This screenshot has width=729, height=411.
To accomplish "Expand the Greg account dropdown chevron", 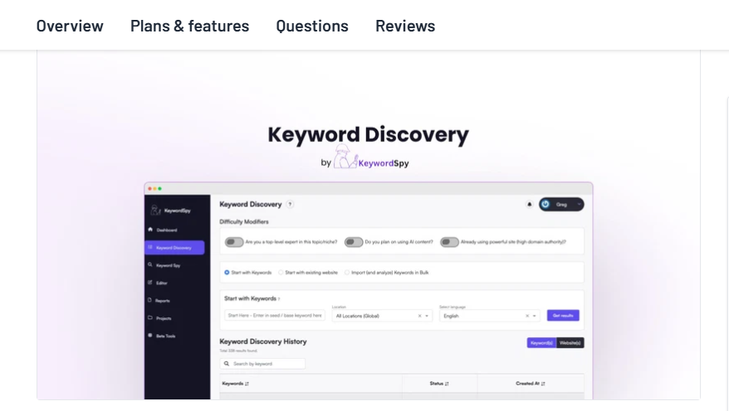I will 579,204.
